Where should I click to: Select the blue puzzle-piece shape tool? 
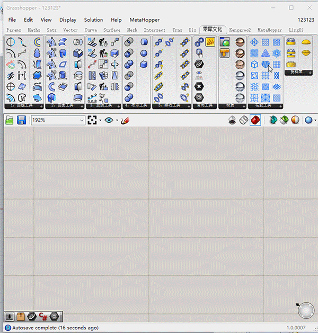coord(37,75)
